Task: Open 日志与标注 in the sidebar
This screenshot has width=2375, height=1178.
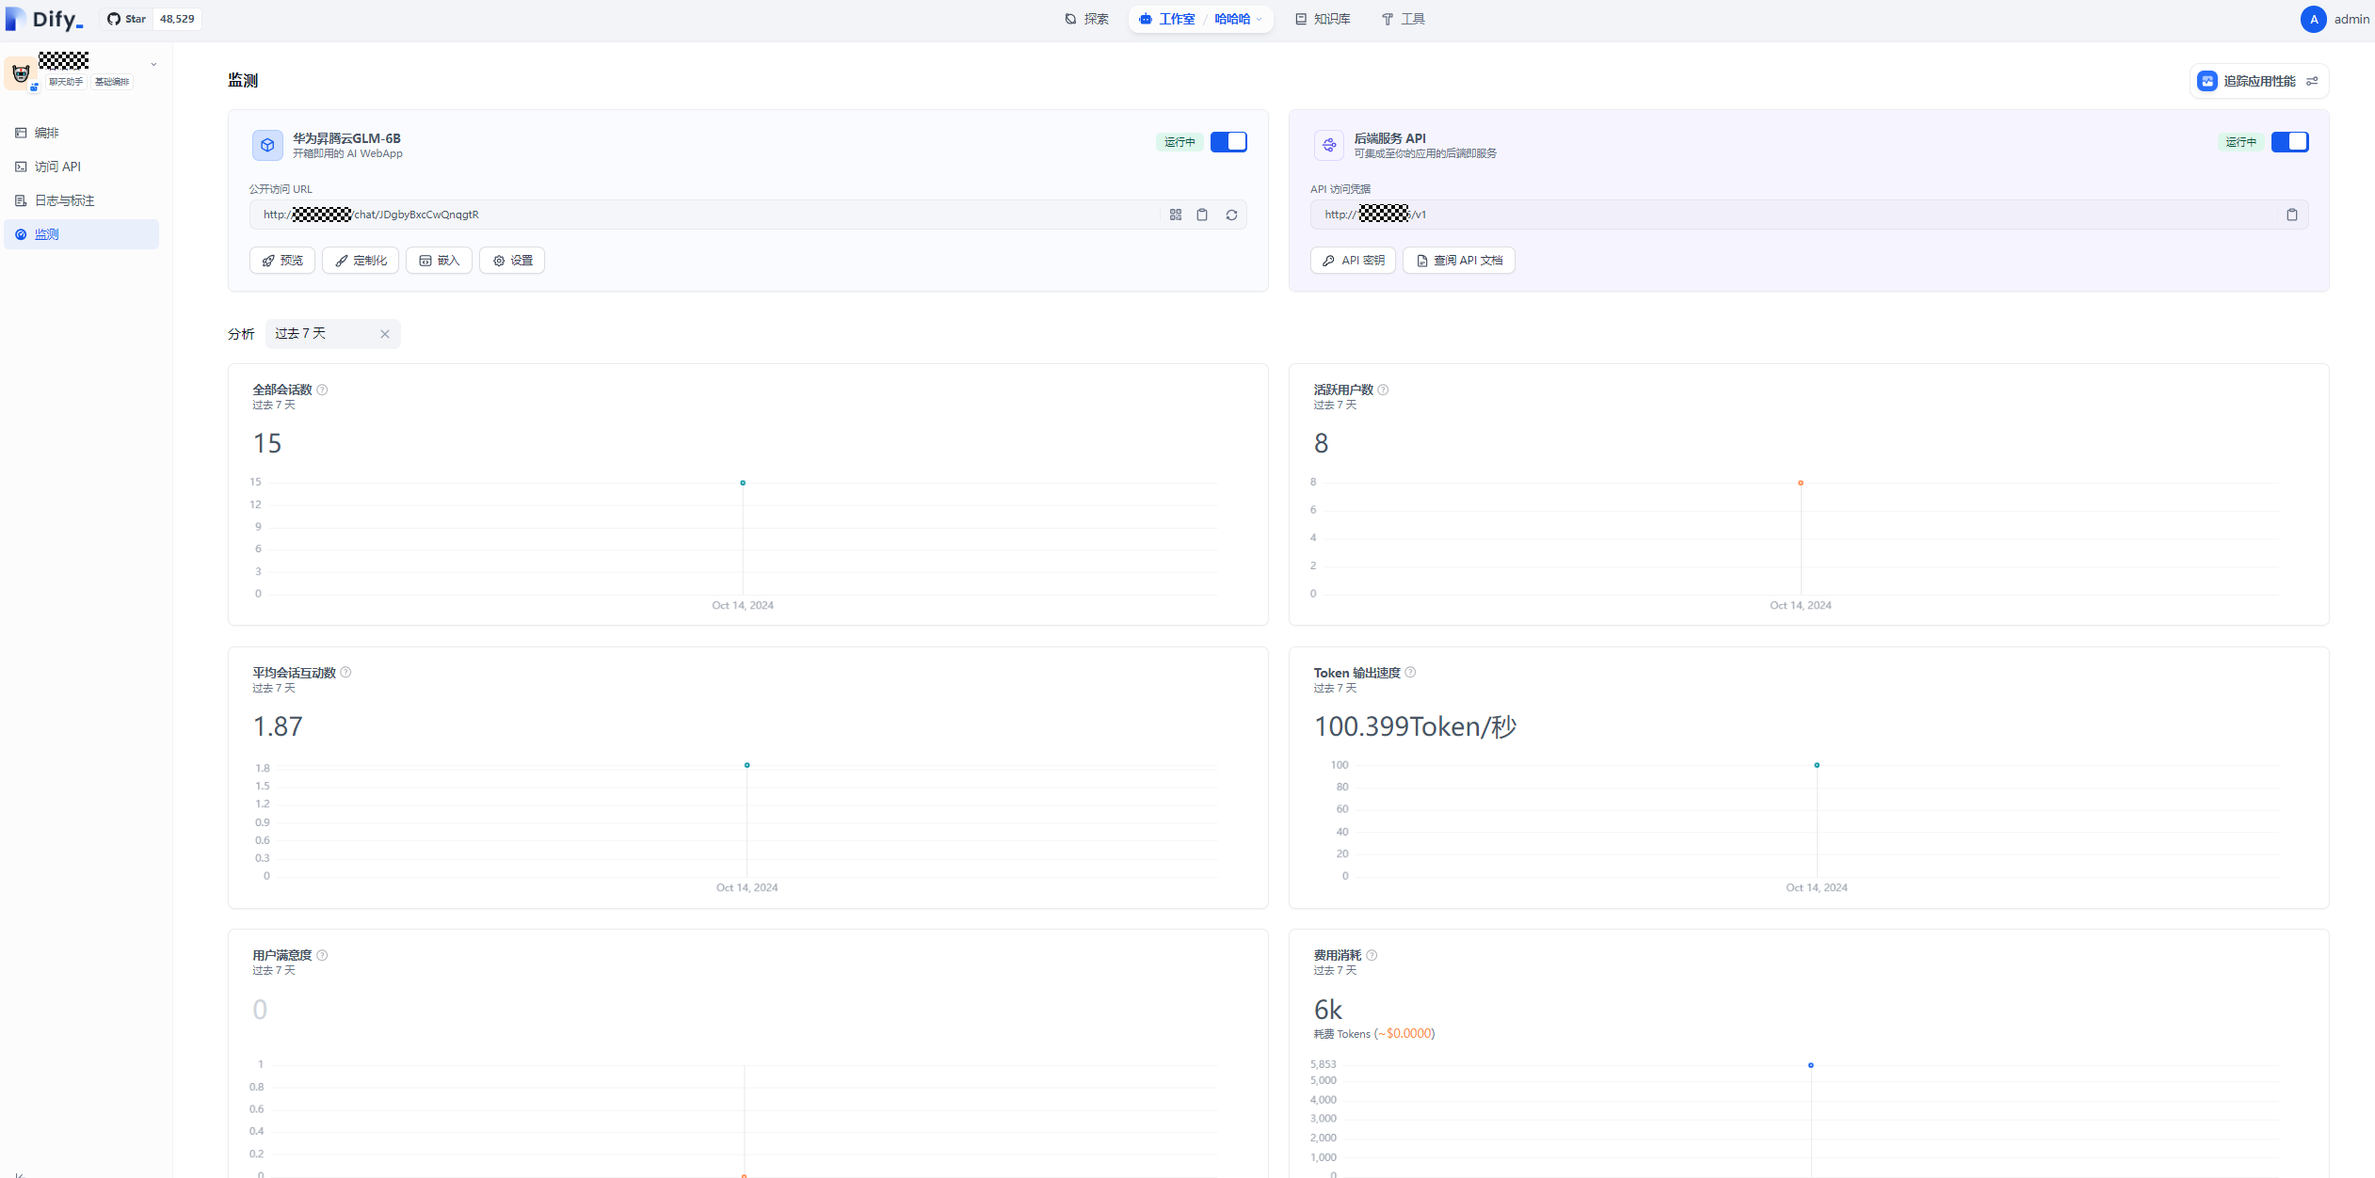Action: [64, 200]
